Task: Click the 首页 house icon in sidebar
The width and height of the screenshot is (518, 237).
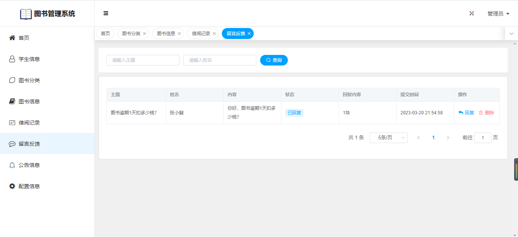Action: click(12, 38)
